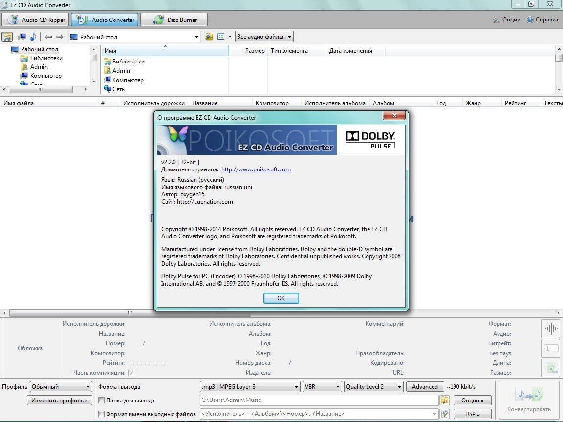
Task: Click the Dolby Pulse logo in the About dialog
Action: 370,140
